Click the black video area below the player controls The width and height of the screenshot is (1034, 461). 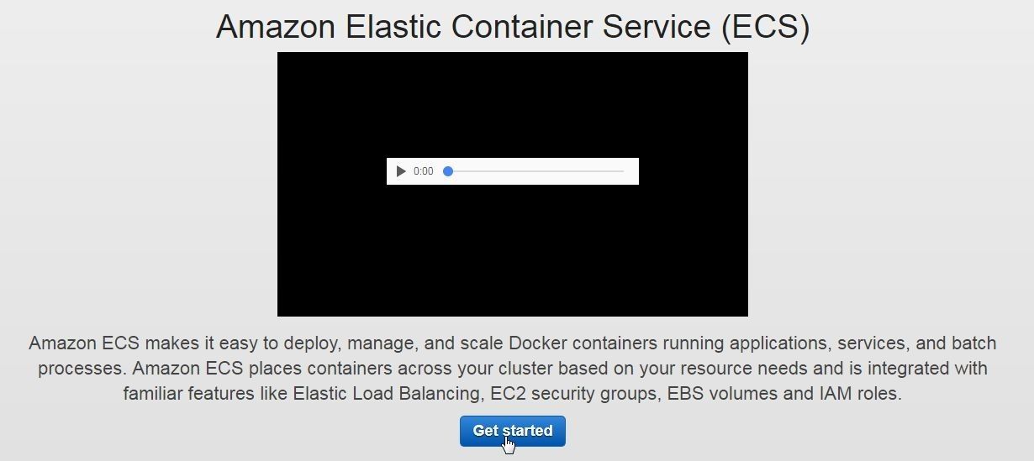click(512, 250)
